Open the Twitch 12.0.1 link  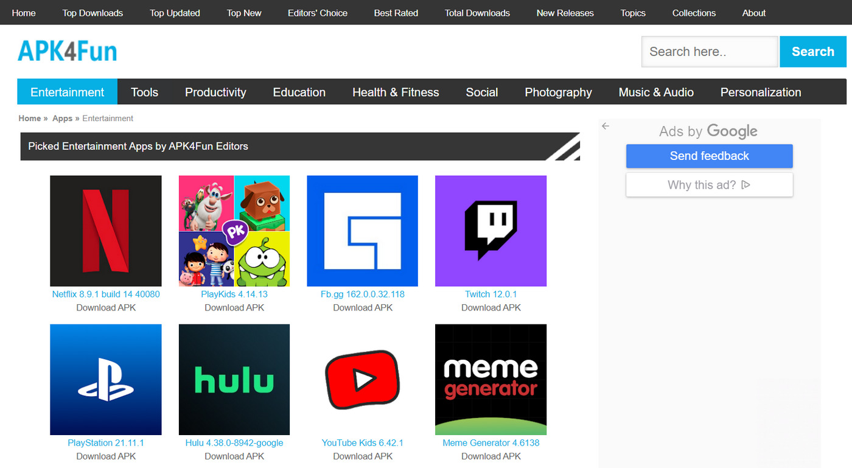click(x=491, y=294)
